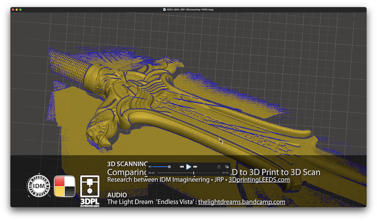Click the elapsed time 00:42 label
Screen dimensions: 377x221
tap(151, 173)
